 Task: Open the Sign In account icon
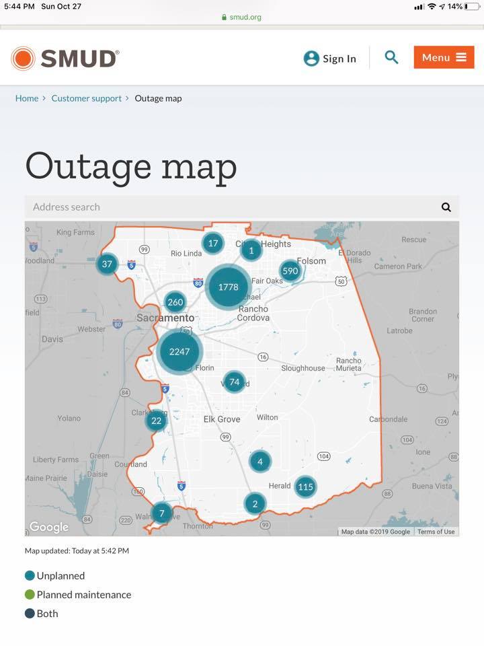(x=311, y=59)
